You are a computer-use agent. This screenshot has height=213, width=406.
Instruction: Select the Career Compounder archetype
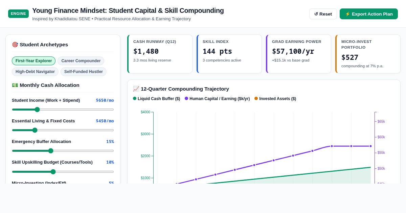click(81, 61)
